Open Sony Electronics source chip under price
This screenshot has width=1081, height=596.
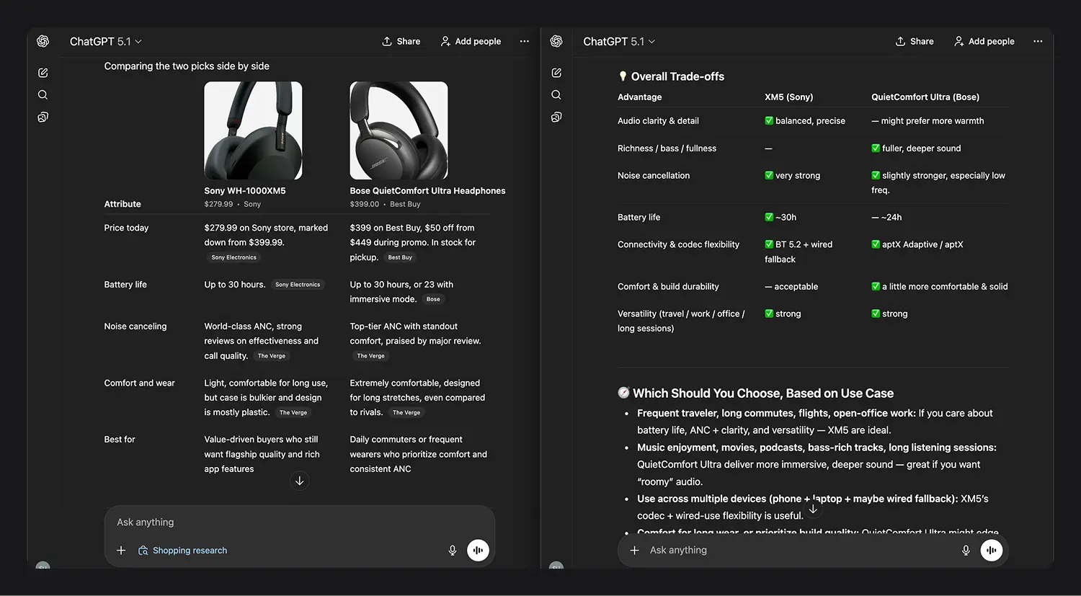pos(234,257)
